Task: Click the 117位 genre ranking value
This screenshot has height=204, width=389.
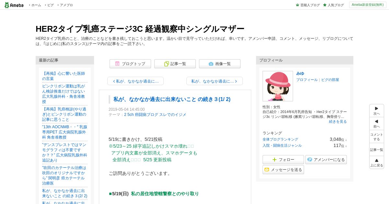Action: click(x=340, y=145)
